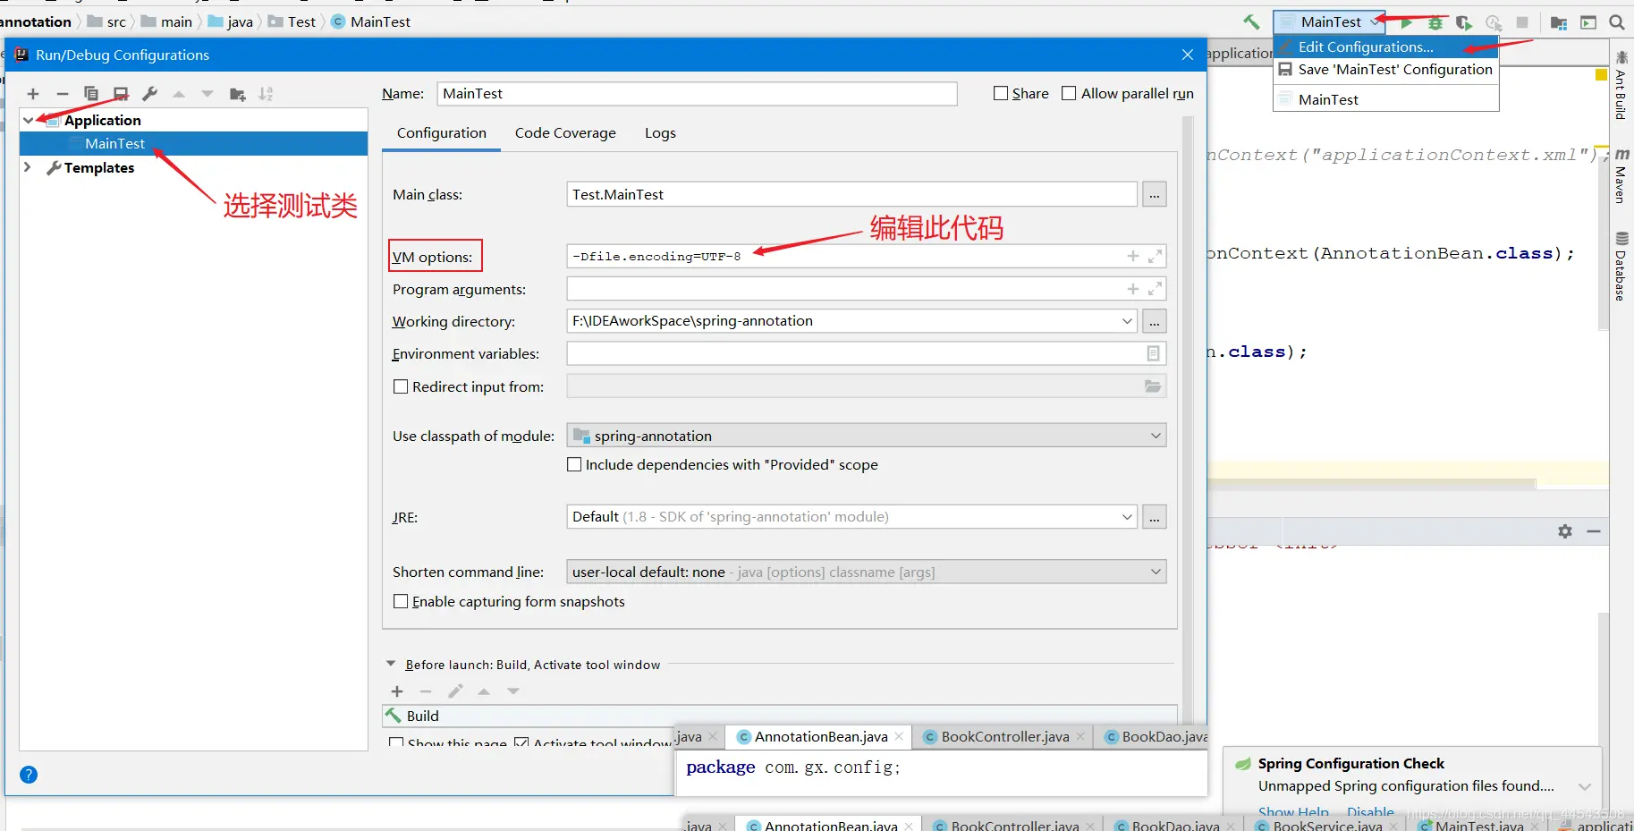Open Project Structure from the main toolbar
The image size is (1634, 831).
coord(1559,22)
